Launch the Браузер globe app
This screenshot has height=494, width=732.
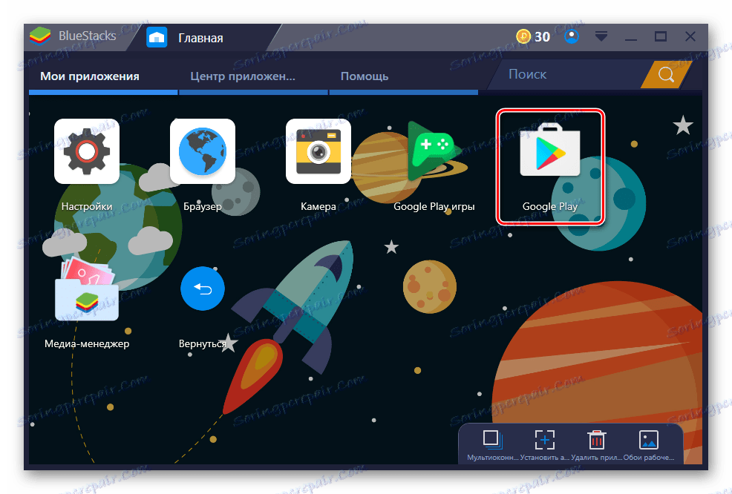pos(202,151)
